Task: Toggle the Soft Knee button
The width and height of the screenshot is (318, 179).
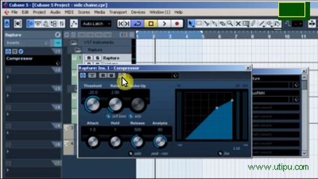Action: point(108,116)
